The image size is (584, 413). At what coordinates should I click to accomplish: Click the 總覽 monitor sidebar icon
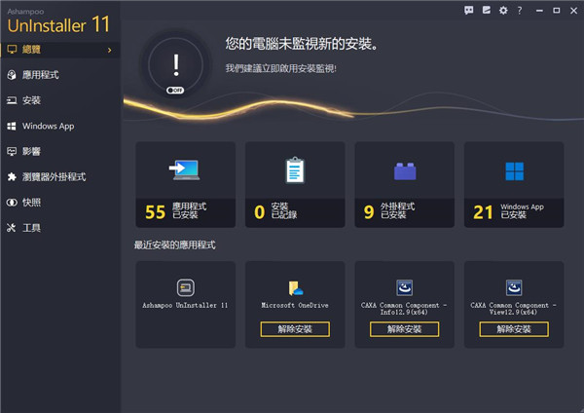(x=12, y=50)
